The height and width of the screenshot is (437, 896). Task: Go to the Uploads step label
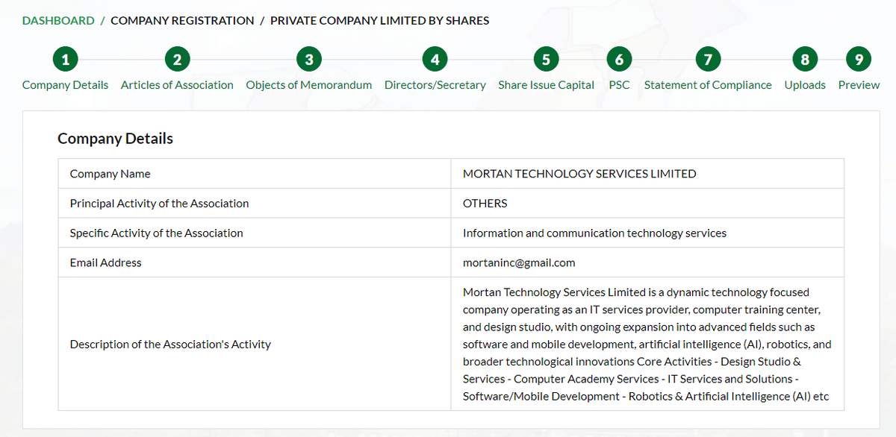tap(805, 85)
